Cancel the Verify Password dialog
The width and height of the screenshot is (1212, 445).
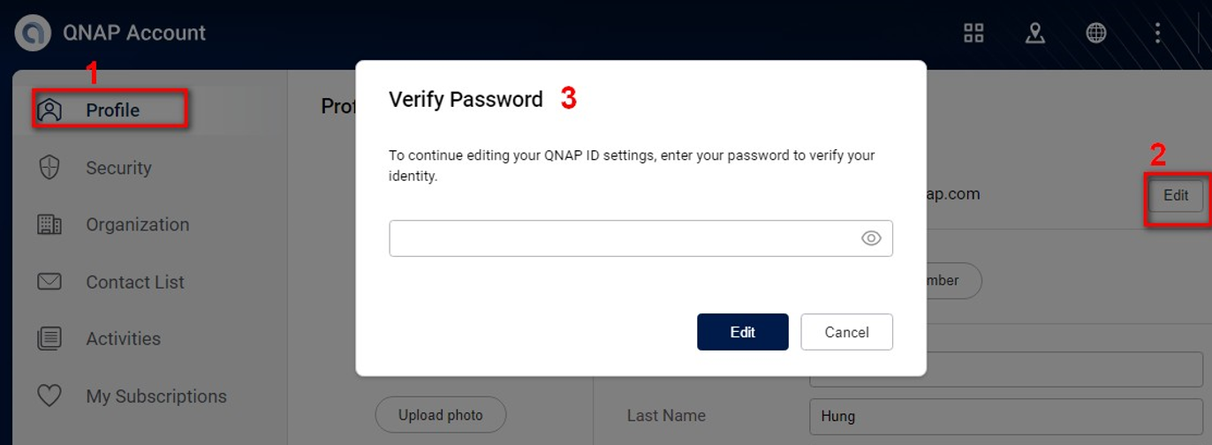pos(846,332)
